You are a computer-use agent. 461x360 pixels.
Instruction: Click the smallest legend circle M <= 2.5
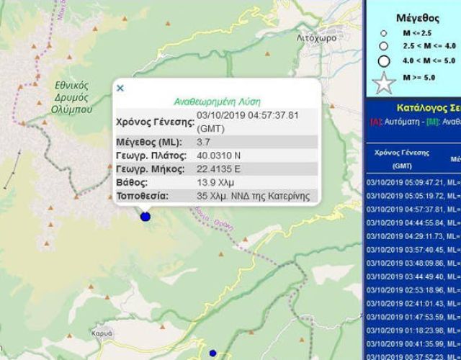[x=383, y=33]
